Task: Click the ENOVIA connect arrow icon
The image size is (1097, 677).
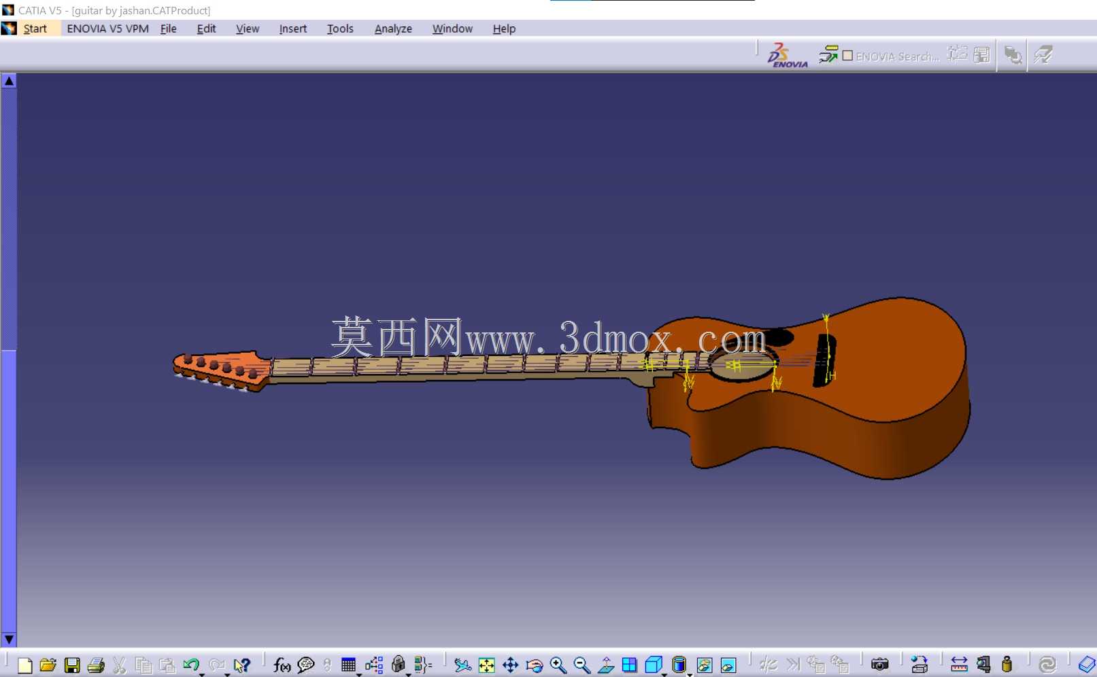Action: coord(828,54)
